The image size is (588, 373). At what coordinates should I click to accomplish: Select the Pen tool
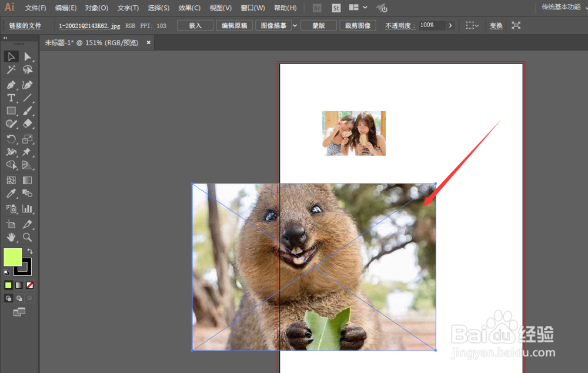(11, 84)
